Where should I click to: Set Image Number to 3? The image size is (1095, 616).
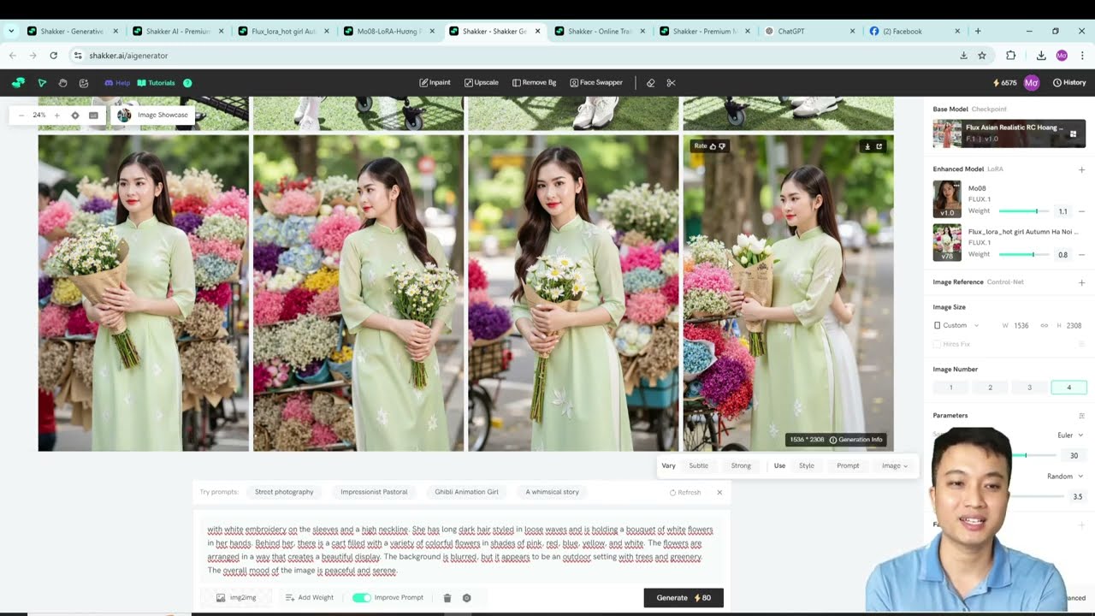[x=1029, y=388]
